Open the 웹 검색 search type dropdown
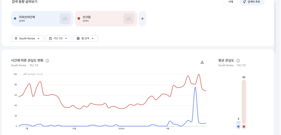 pos(86,38)
